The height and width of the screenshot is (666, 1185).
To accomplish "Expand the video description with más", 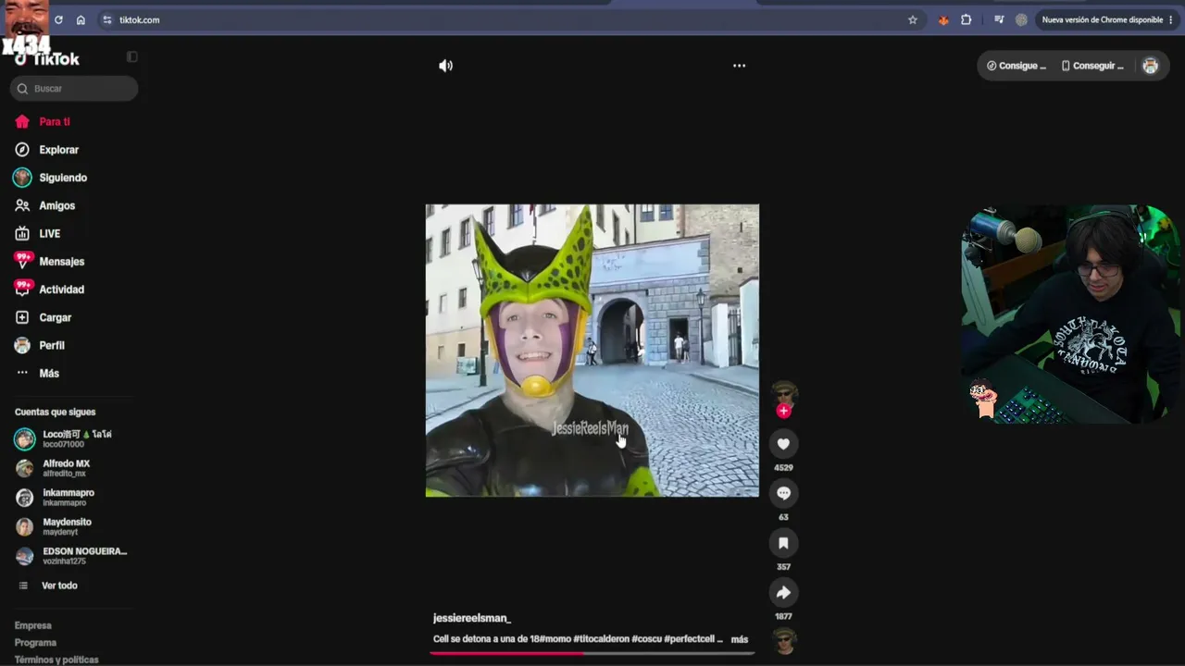I will [740, 639].
